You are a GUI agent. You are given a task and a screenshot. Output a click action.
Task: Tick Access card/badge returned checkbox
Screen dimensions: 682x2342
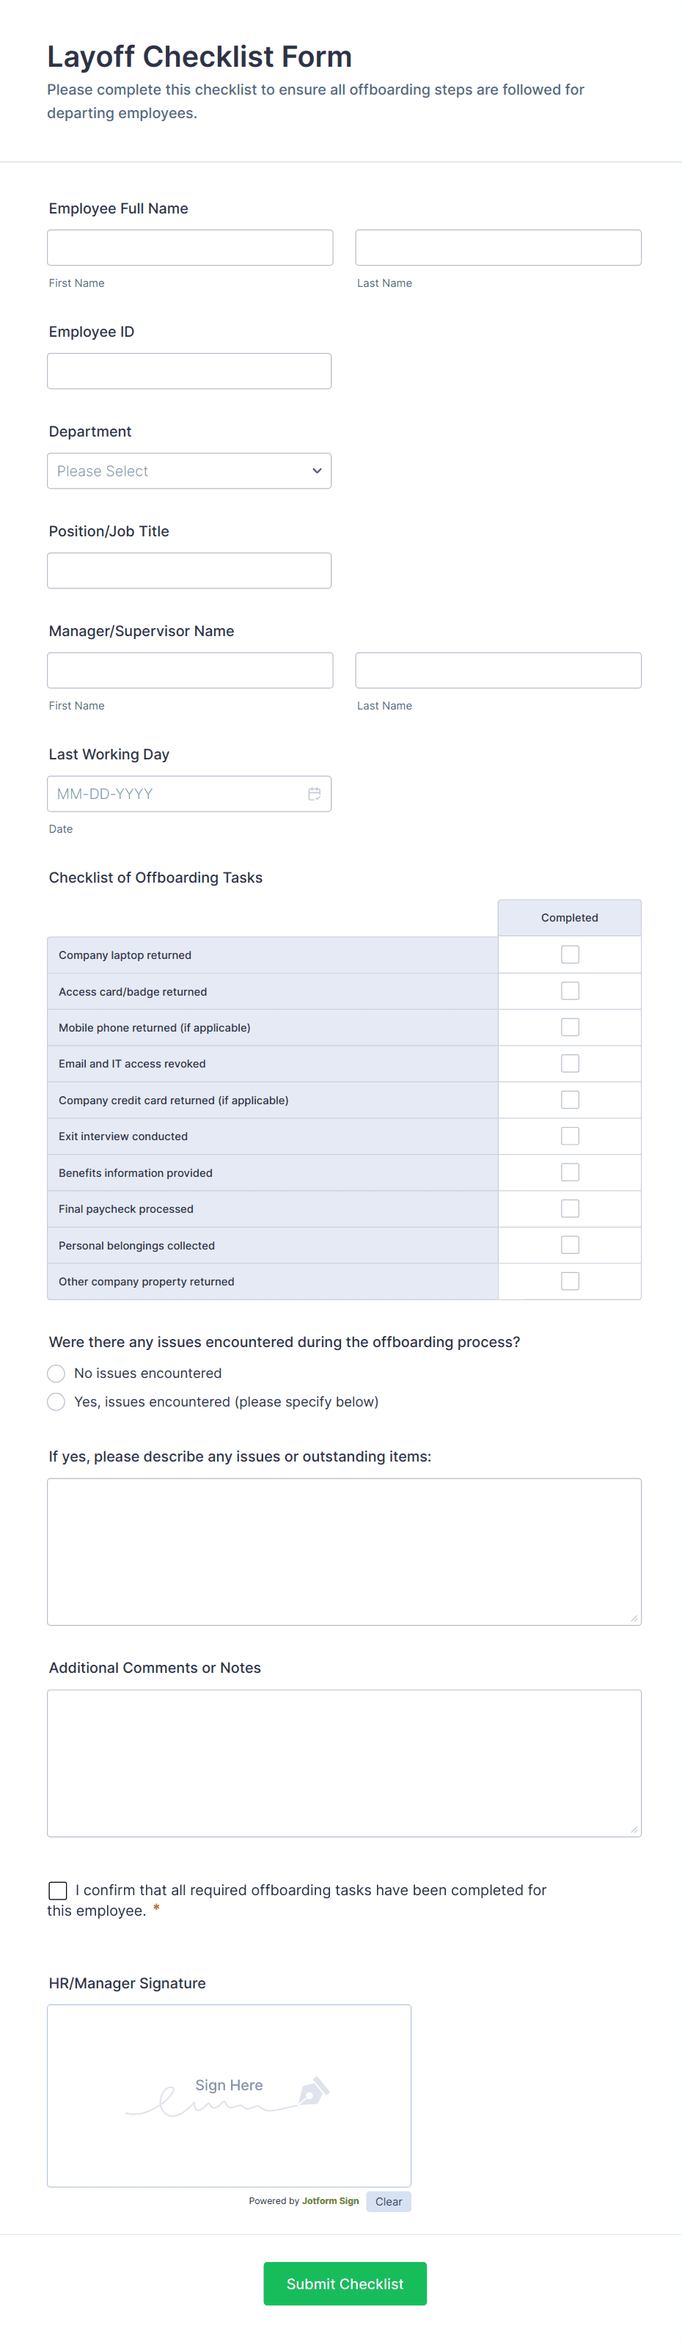click(x=569, y=991)
